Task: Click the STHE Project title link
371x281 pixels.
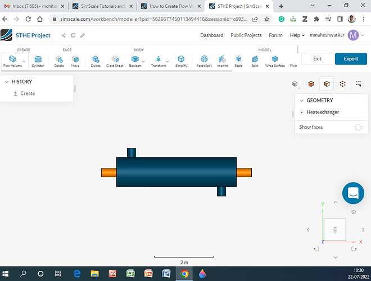Action: click(x=33, y=35)
